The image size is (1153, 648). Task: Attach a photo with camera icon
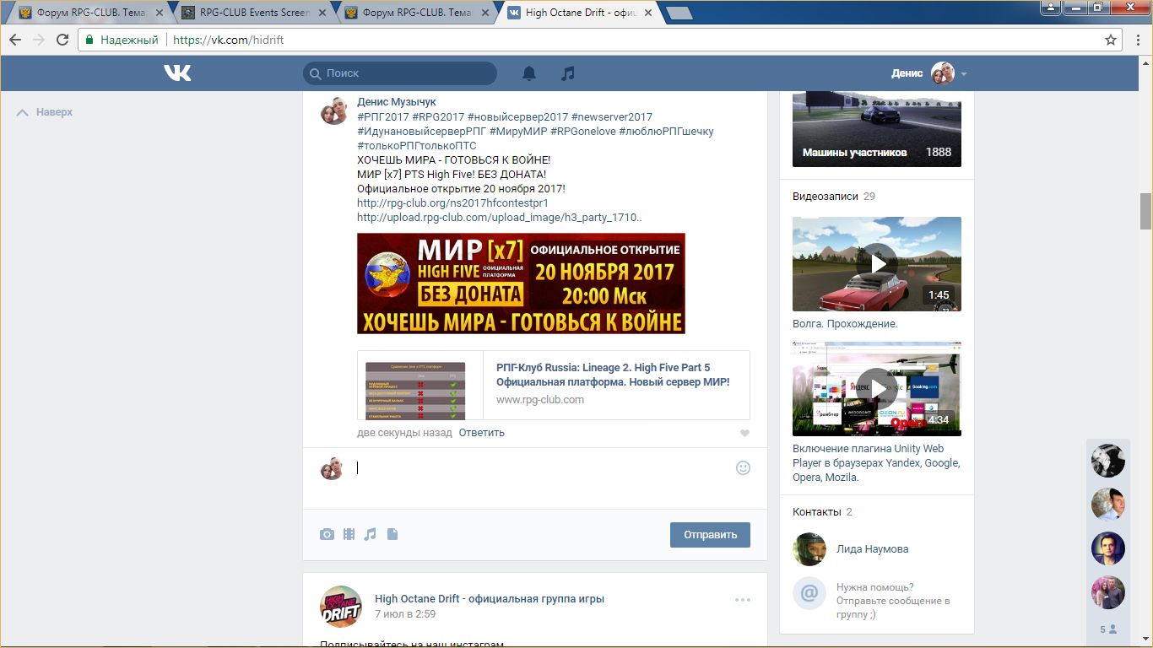pos(327,534)
